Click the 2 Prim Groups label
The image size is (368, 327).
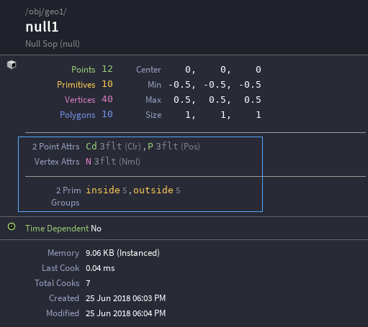pyautogui.click(x=66, y=196)
